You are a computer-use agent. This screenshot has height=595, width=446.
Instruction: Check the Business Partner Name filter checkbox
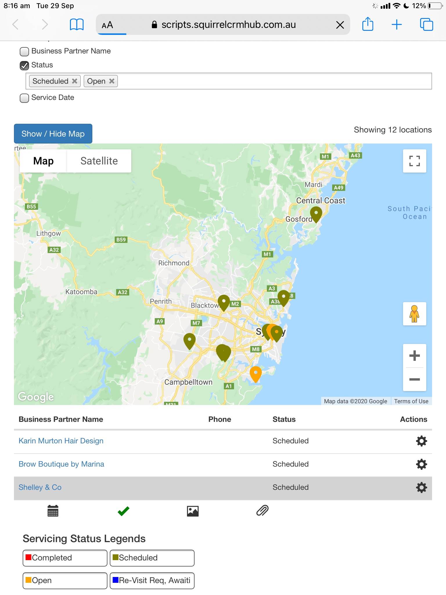(24, 51)
